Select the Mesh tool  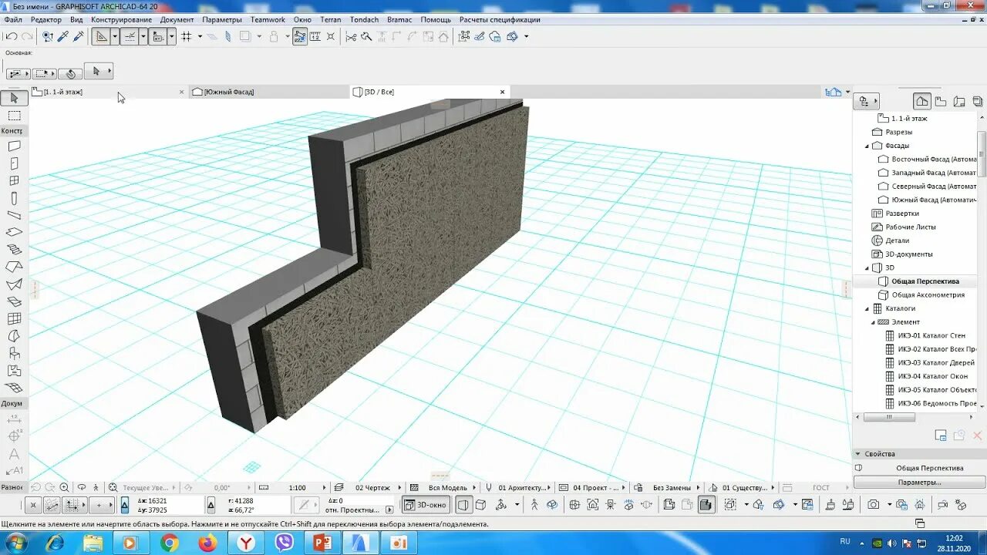pyautogui.click(x=14, y=388)
